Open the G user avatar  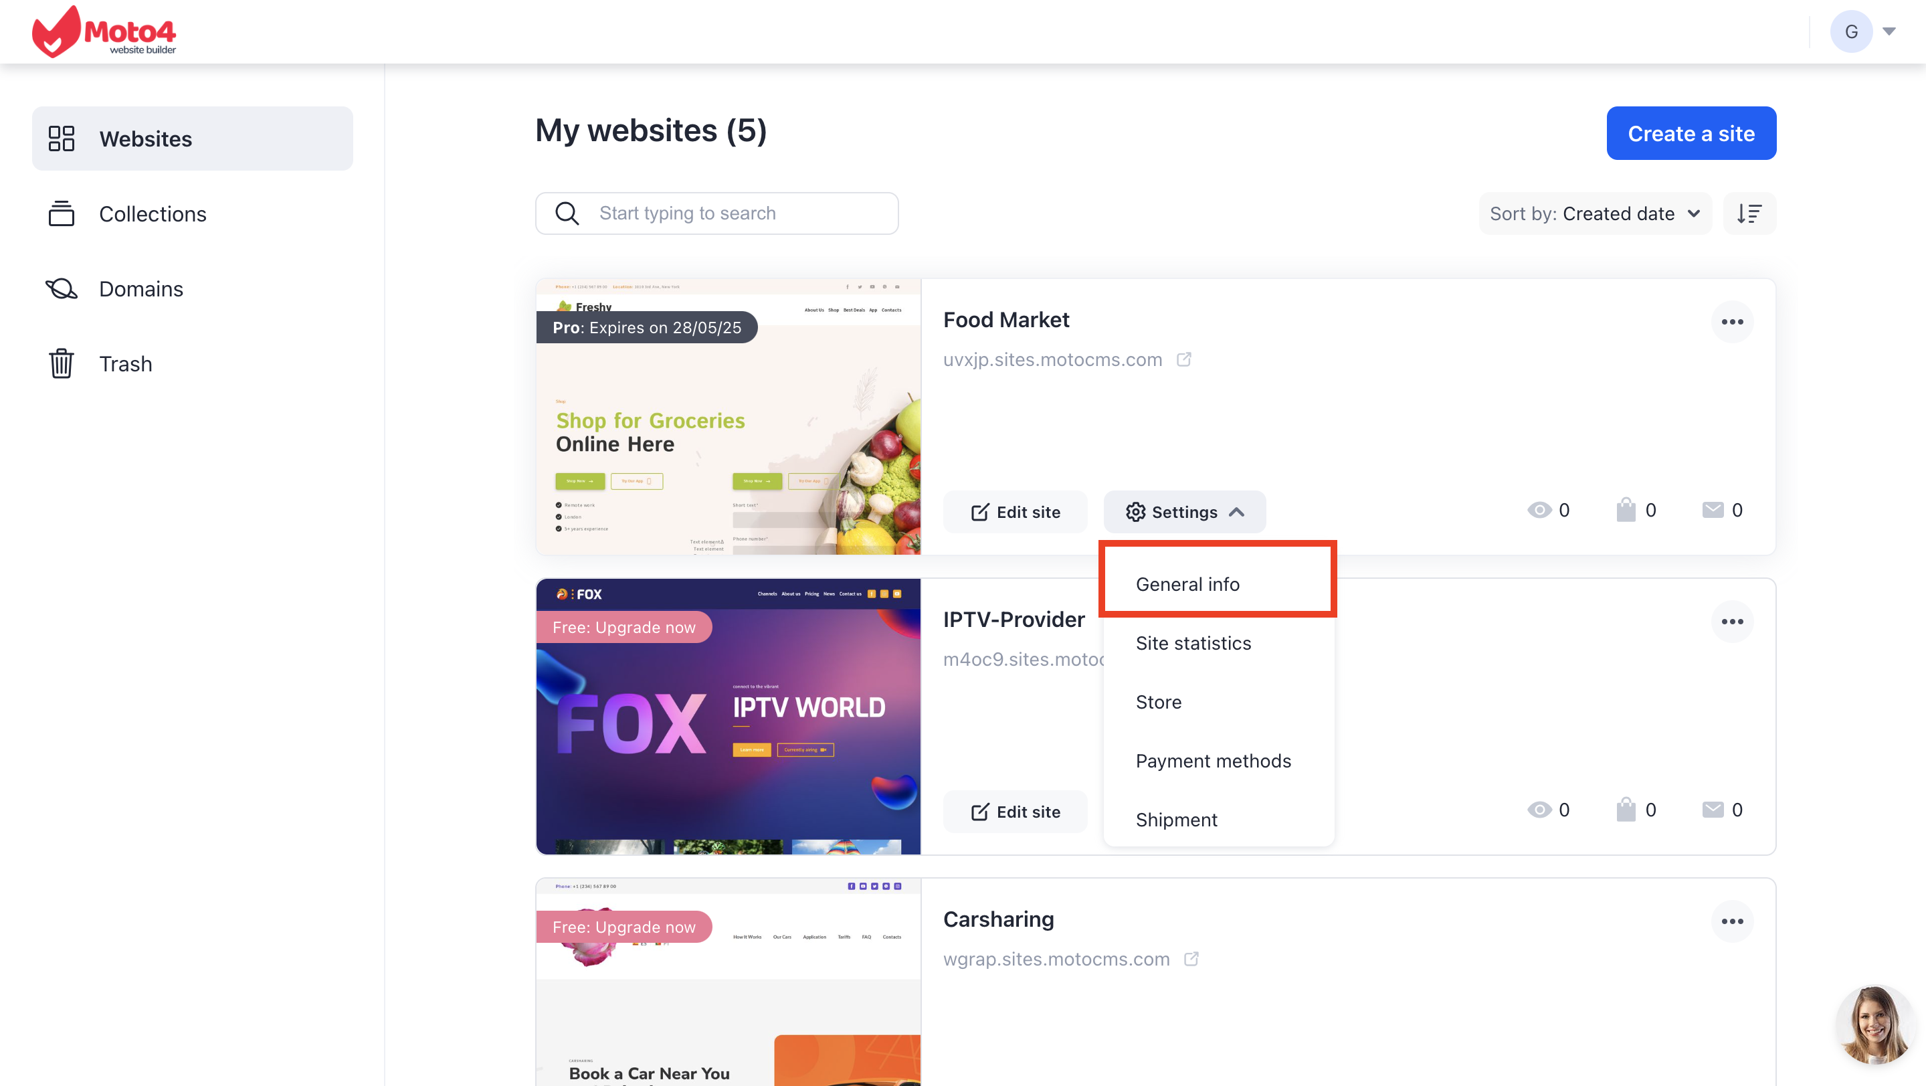(x=1850, y=31)
